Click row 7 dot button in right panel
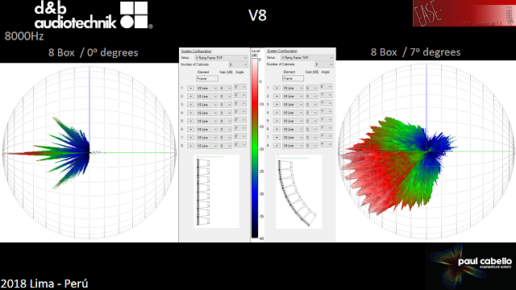The image size is (516, 290). tap(277, 138)
